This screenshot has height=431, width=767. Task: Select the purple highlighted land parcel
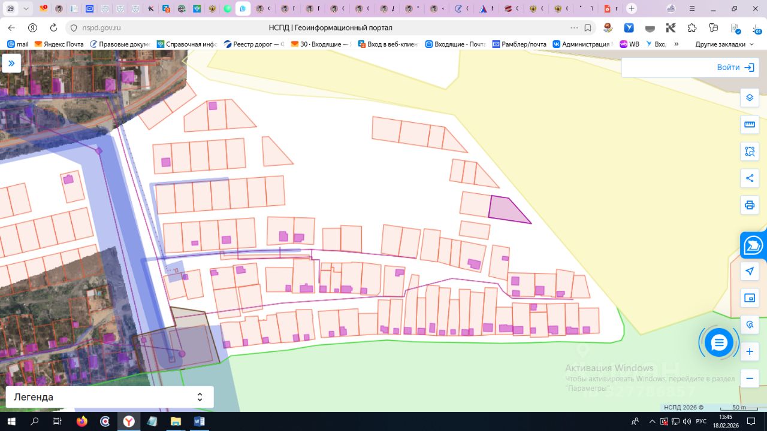[505, 209]
